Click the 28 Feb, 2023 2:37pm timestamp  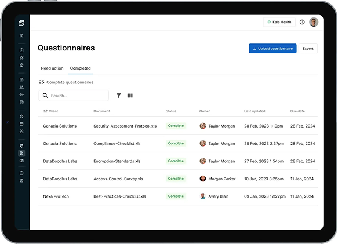(264, 144)
